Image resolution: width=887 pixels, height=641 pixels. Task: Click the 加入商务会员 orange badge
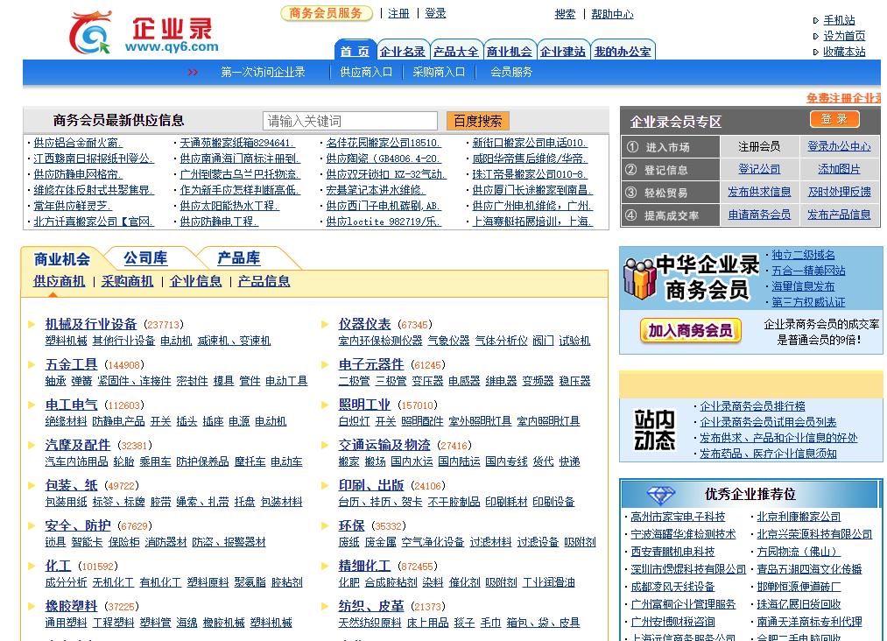(x=690, y=331)
